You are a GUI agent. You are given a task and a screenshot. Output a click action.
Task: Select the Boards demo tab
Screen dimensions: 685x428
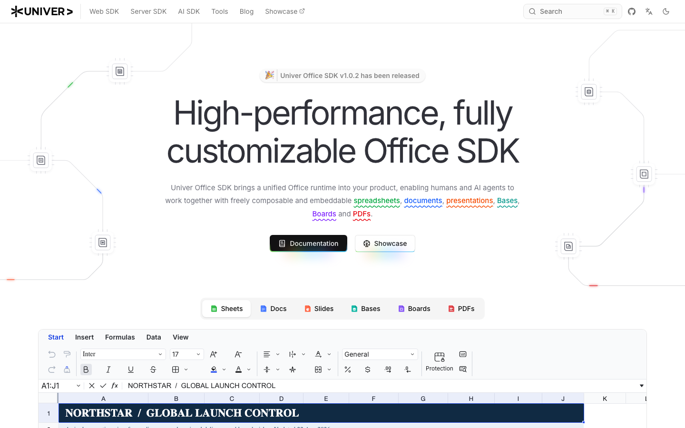(x=414, y=309)
